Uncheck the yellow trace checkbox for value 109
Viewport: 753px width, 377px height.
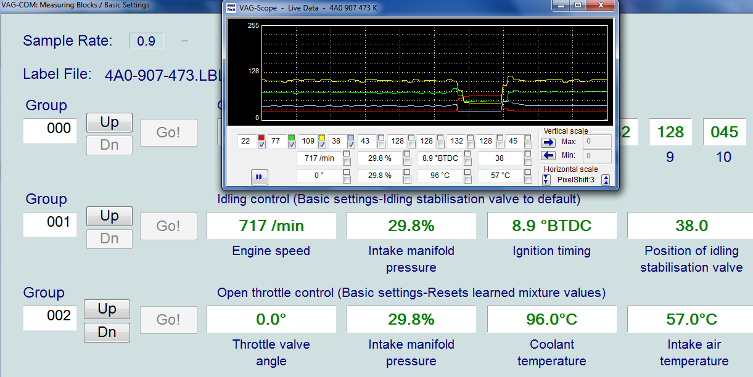click(x=322, y=145)
